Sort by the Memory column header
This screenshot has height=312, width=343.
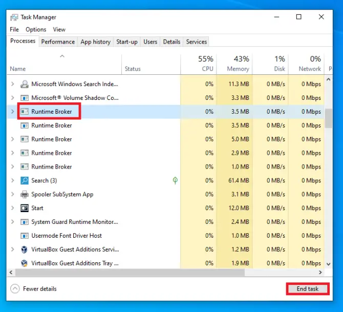tap(234, 64)
